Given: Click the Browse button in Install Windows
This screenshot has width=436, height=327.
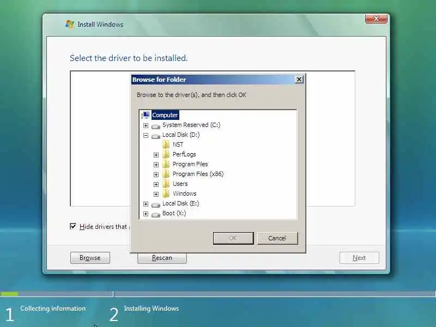Looking at the screenshot, I should (x=90, y=258).
